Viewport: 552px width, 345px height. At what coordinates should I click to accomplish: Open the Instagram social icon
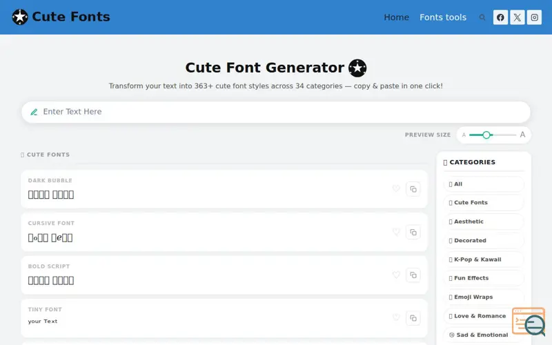tap(534, 17)
